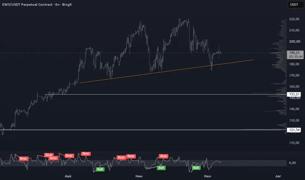Screen dimensions: 305x180
Task: Click the 0,00 oscillator scale value
Action: pos(292,163)
